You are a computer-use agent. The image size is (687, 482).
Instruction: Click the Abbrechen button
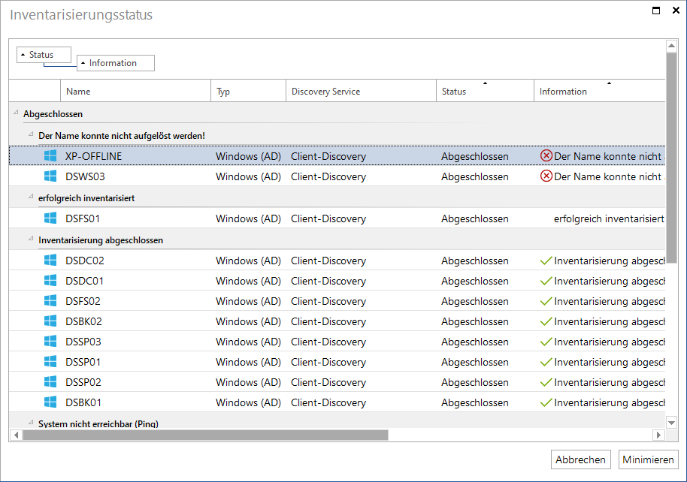pos(580,459)
